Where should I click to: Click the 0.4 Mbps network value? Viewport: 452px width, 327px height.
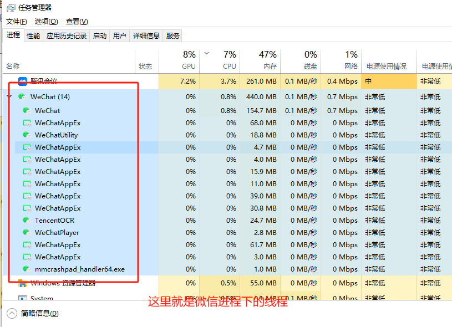point(342,81)
